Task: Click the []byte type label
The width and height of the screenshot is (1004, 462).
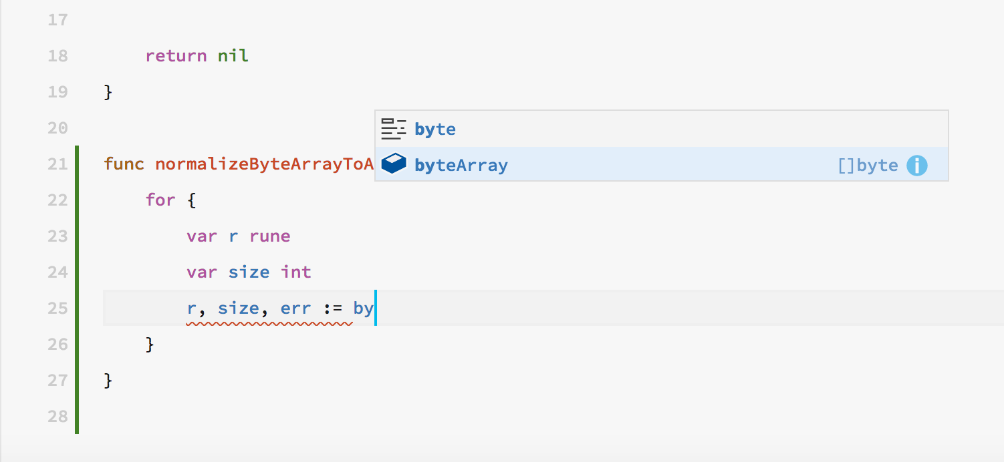Action: click(x=868, y=165)
